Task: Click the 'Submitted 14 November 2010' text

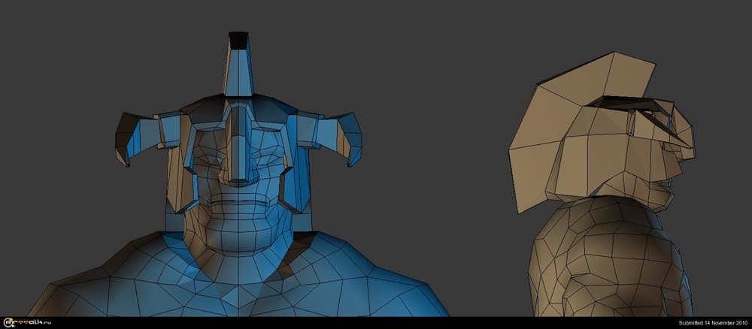Action: coord(711,323)
